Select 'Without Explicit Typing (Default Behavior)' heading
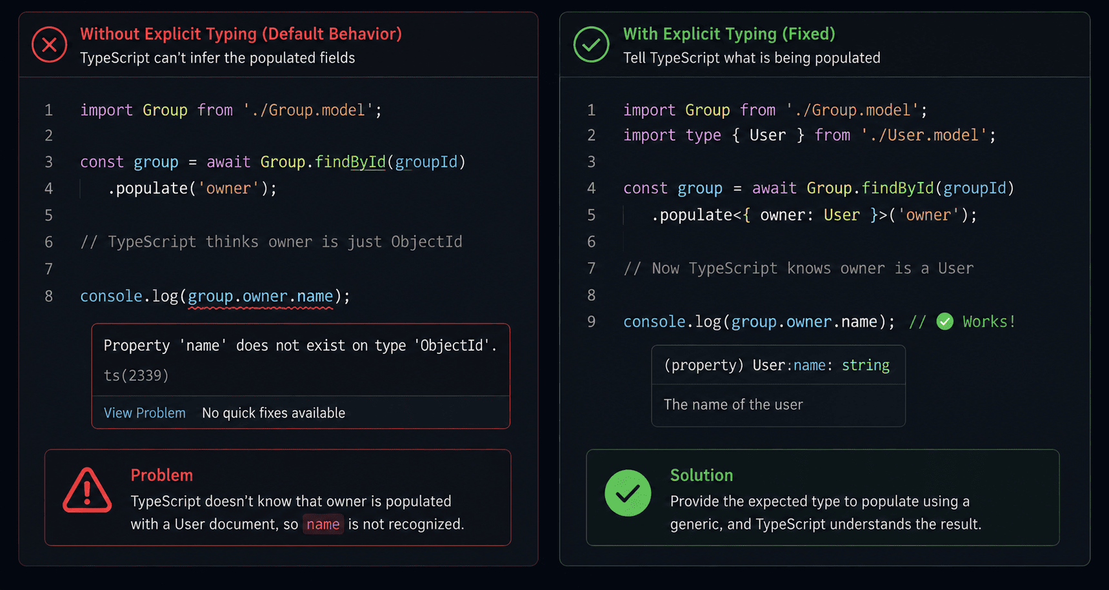1109x590 pixels. [x=241, y=34]
